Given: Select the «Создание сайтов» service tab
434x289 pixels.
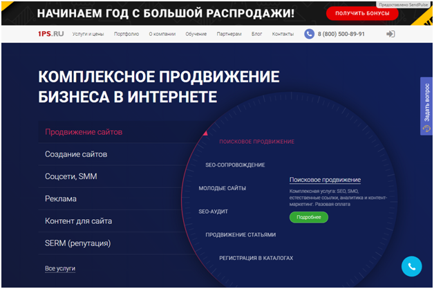Looking at the screenshot, I should click(x=116, y=154).
